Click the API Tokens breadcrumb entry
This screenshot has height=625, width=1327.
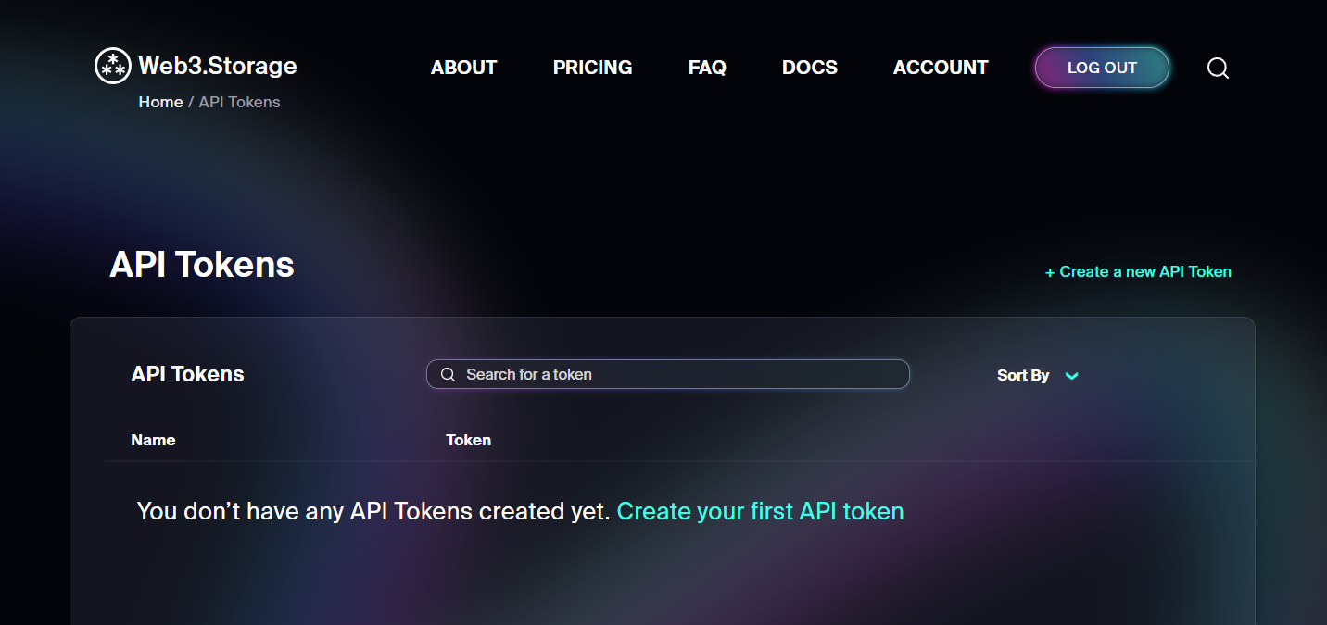(x=239, y=102)
